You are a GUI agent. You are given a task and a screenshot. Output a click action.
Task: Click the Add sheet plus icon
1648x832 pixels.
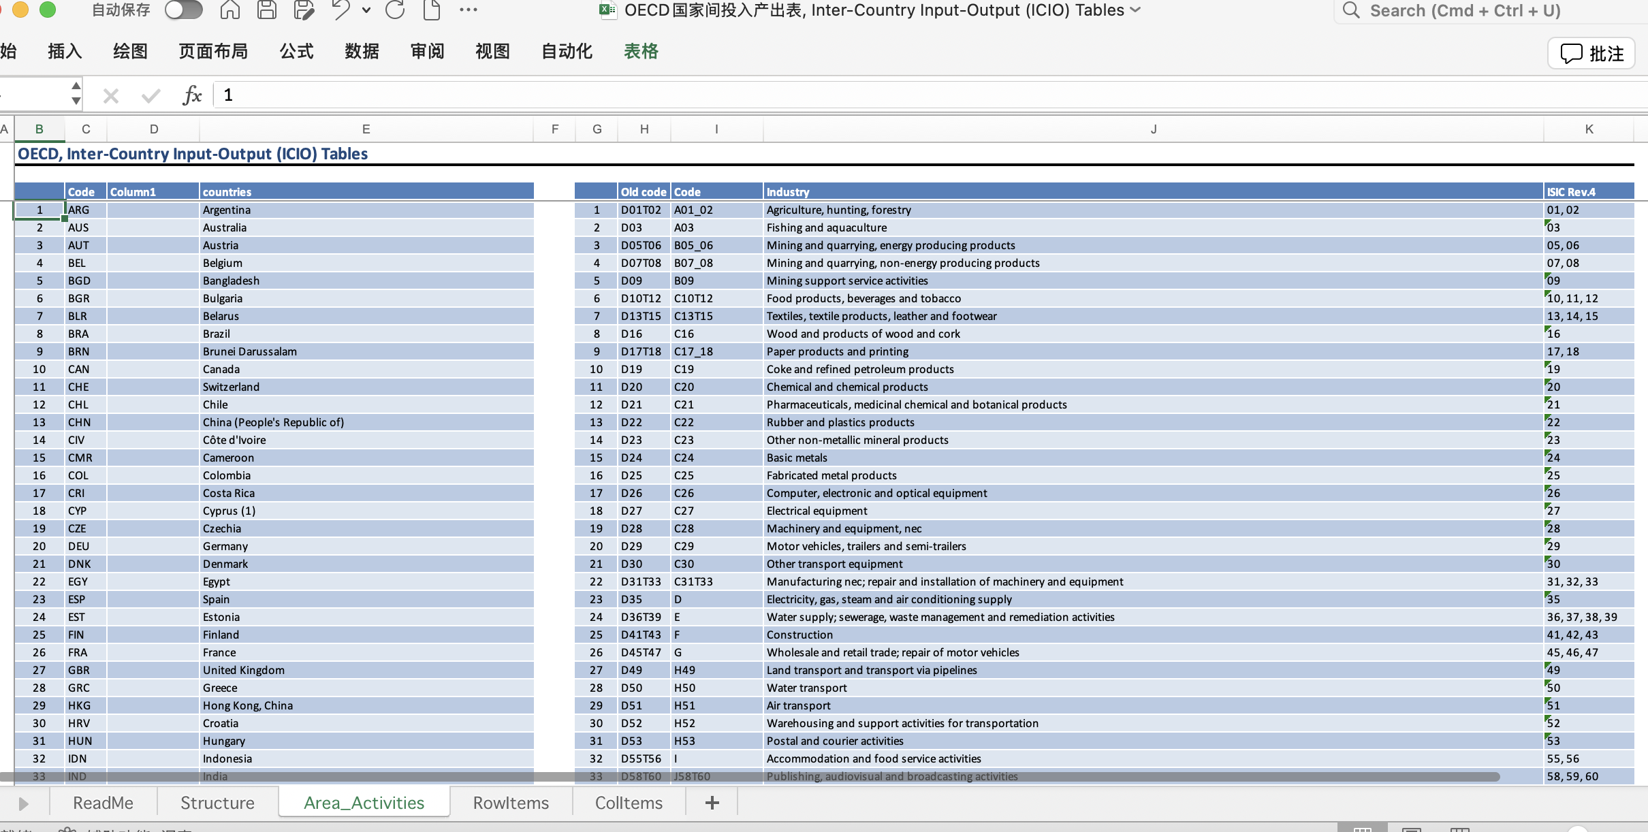(x=712, y=803)
